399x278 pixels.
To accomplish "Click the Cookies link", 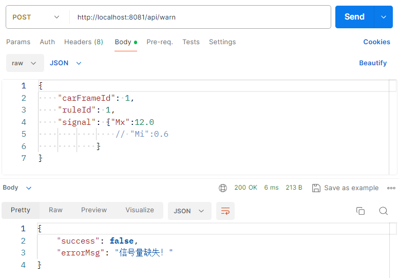I will 376,42.
